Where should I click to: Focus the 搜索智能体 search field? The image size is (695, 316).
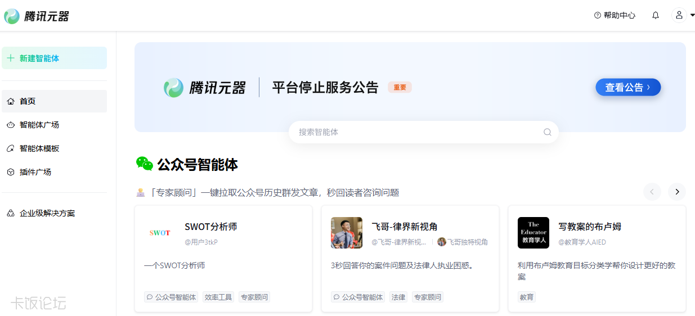click(423, 132)
